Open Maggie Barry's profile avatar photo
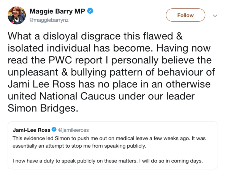 (16, 16)
